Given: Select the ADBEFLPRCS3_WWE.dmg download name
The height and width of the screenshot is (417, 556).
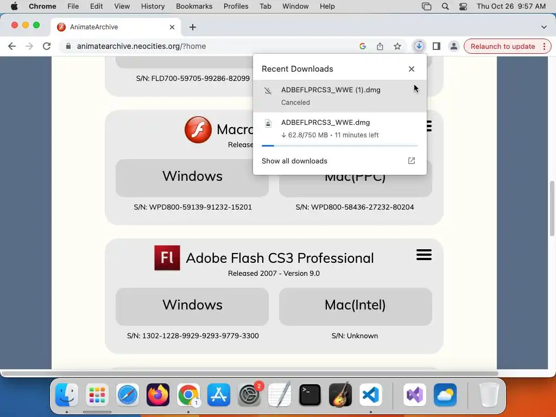Looking at the screenshot, I should [326, 122].
